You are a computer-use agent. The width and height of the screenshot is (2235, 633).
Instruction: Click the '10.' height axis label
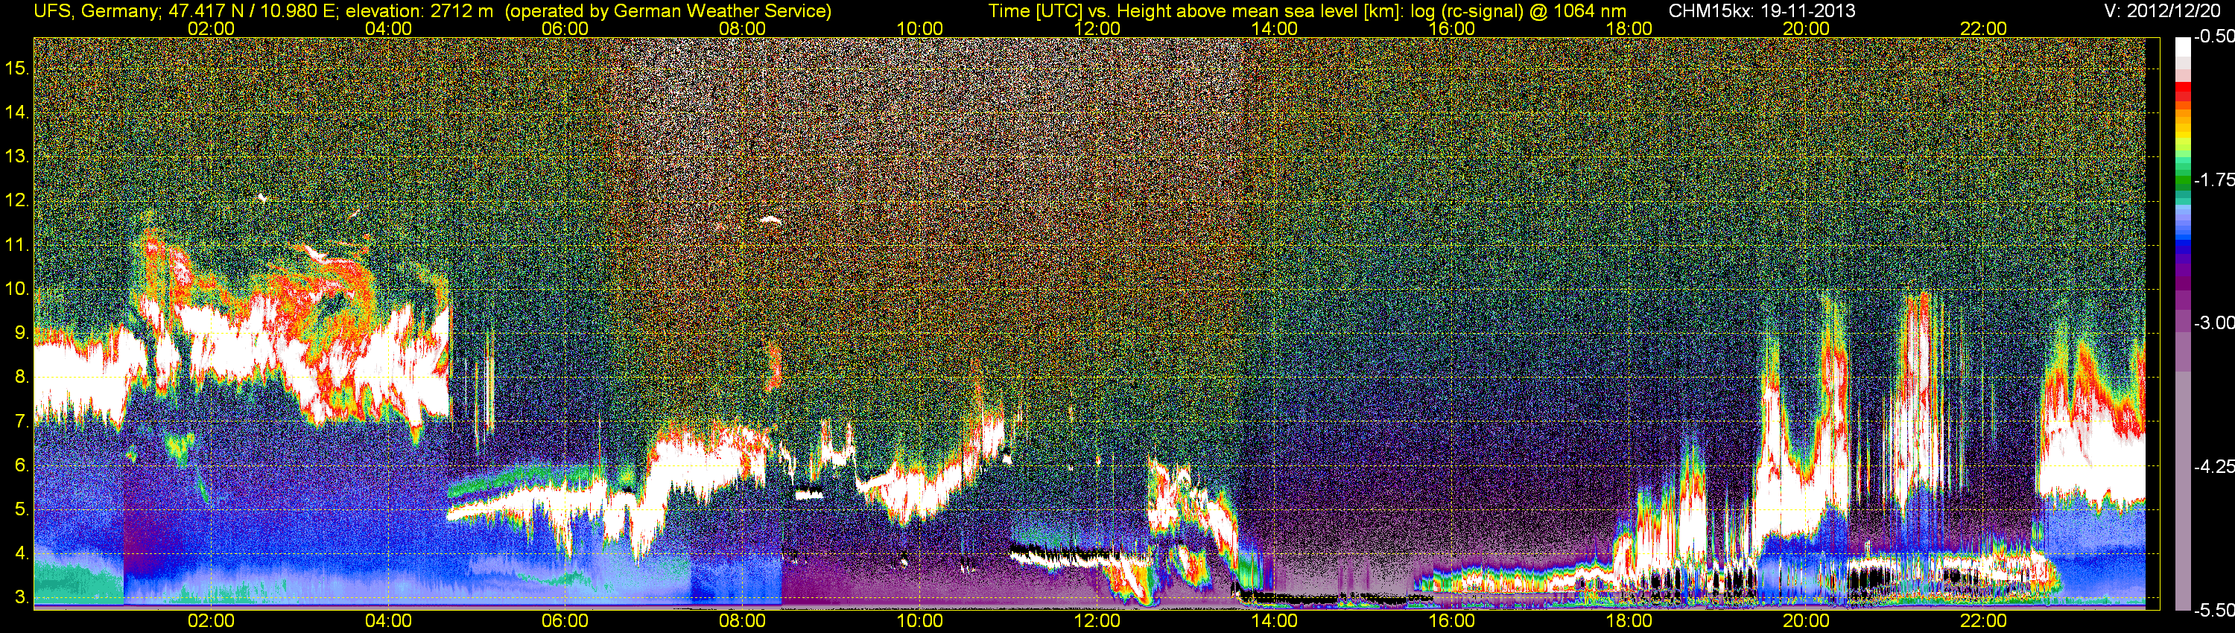17,289
